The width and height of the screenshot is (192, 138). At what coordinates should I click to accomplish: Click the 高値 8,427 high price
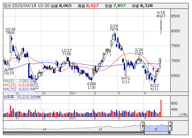click(x=88, y=6)
